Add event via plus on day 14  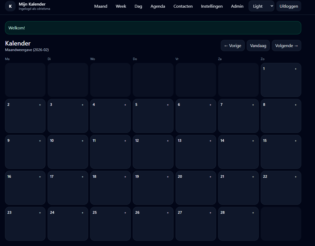coord(253,141)
